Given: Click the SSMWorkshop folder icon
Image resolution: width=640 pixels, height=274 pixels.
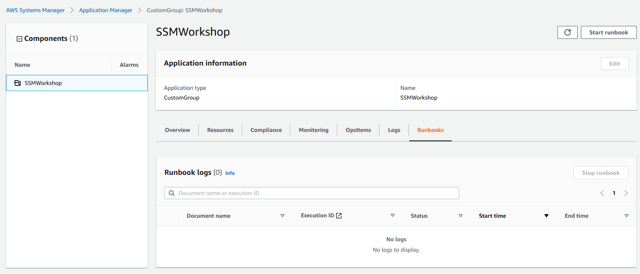Looking at the screenshot, I should click(17, 83).
